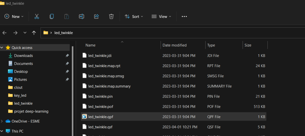Click the Rename icon in toolbar
Image resolution: width=305 pixels, height=136 pixels.
pos(81,17)
